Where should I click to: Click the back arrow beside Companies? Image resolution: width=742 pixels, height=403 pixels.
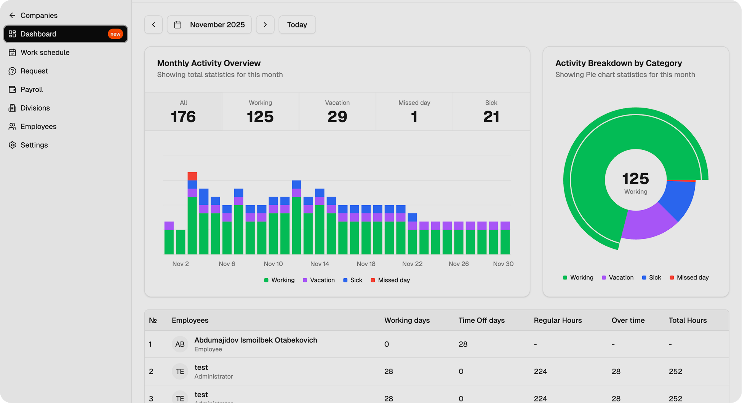click(12, 16)
